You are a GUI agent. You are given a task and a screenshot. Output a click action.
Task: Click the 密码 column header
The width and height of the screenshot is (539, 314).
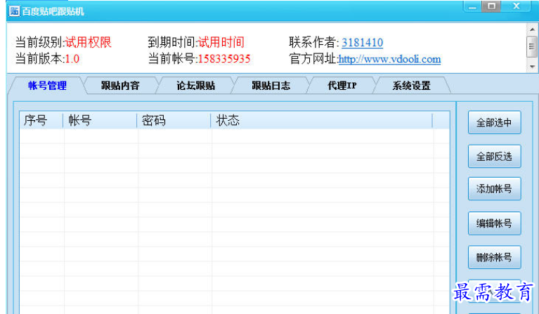(174, 121)
